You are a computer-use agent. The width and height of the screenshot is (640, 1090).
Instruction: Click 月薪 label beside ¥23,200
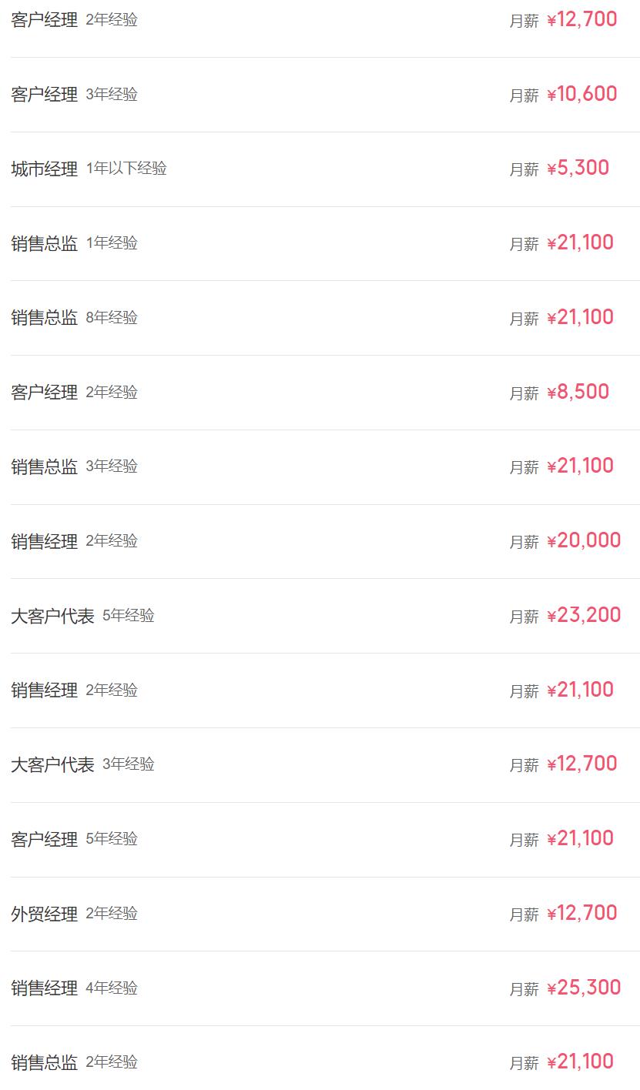pyautogui.click(x=524, y=617)
